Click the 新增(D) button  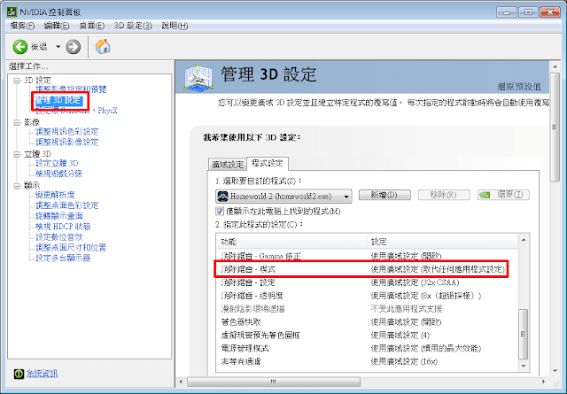pyautogui.click(x=384, y=195)
